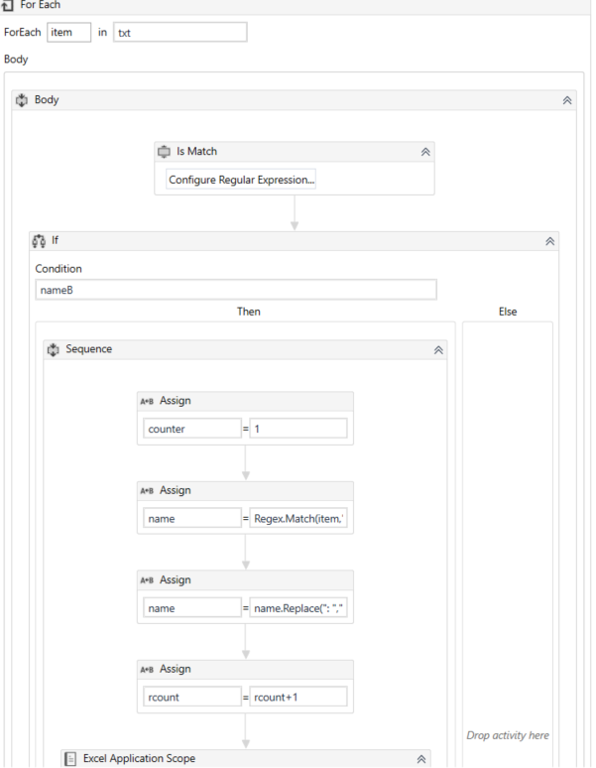Click the Is Match activity icon
Screen dimensions: 596x768
pos(165,152)
